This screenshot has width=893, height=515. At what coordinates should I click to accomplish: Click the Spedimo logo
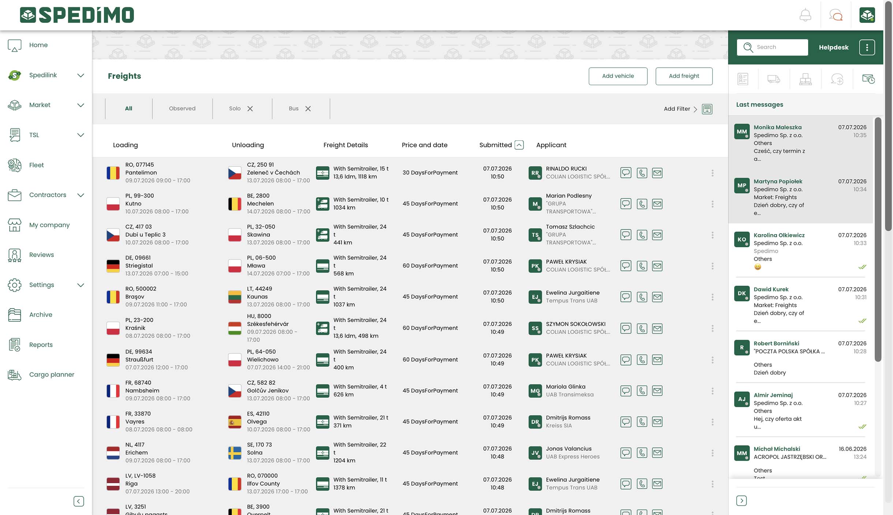pyautogui.click(x=77, y=15)
